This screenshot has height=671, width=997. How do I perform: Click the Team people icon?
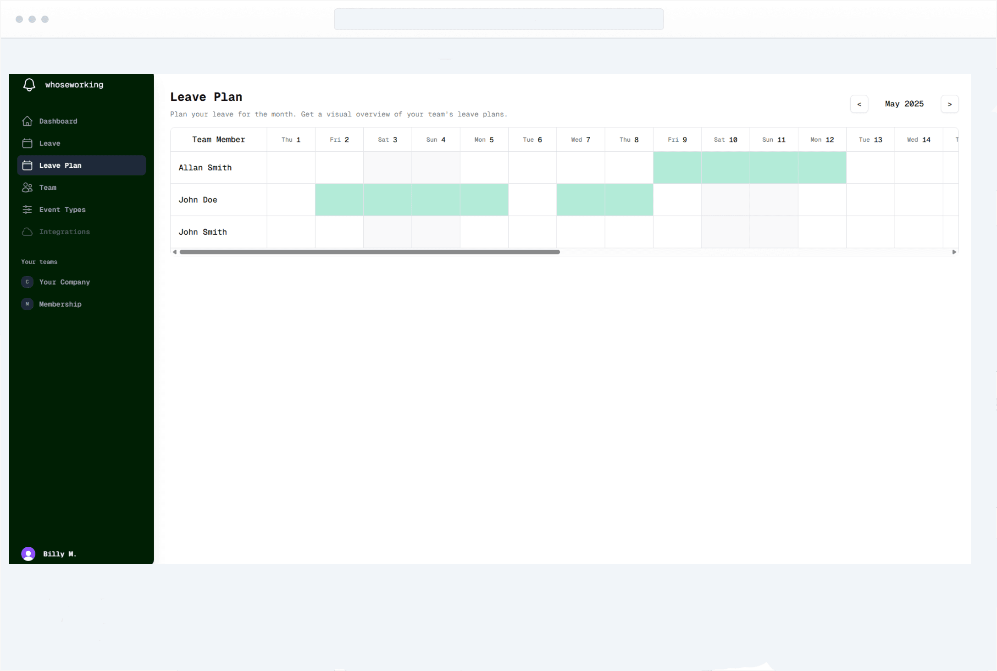28,187
